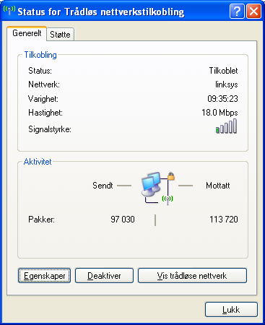
Task: Select the Generelt tab
Action: click(x=27, y=33)
